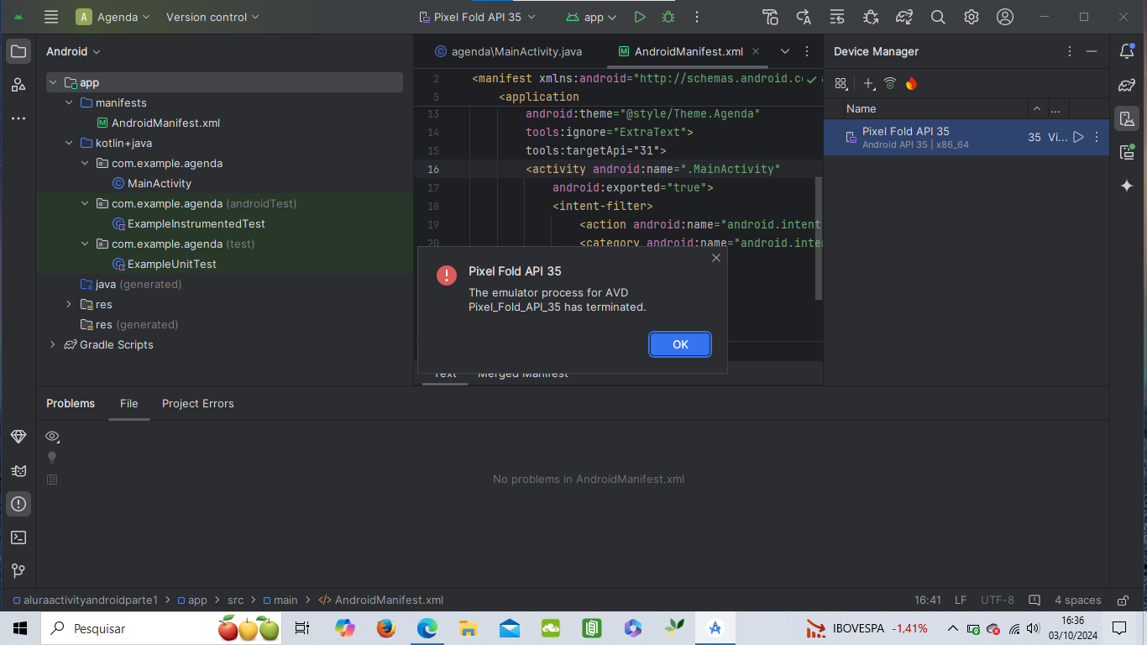
Task: Collapse the kotlin+java folder
Action: click(x=69, y=143)
